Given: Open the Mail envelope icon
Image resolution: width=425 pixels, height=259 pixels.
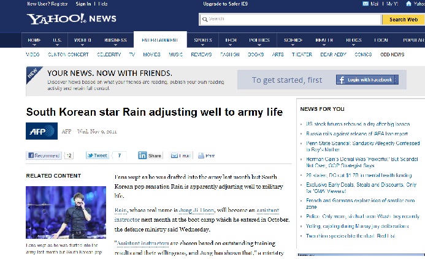Looking at the screenshot, I should 366,4.
